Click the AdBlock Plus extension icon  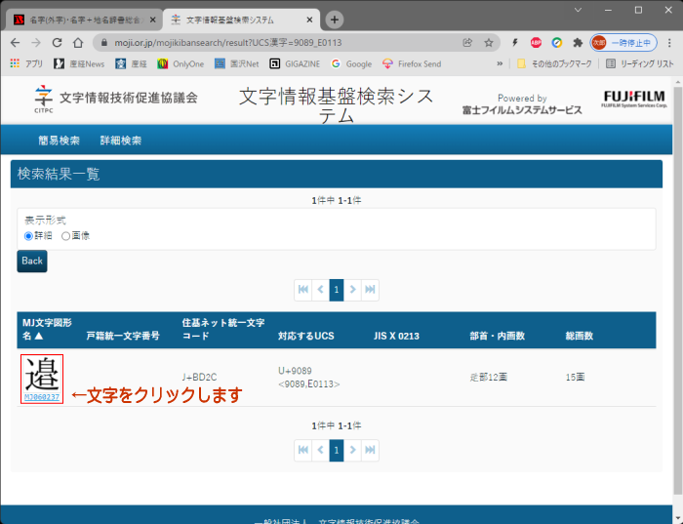(536, 43)
